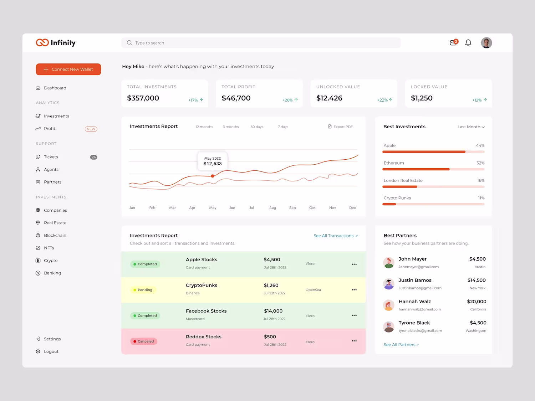Click the Crypto Punks 11% progress bar
Screen dimensions: 535x401
[433, 204]
